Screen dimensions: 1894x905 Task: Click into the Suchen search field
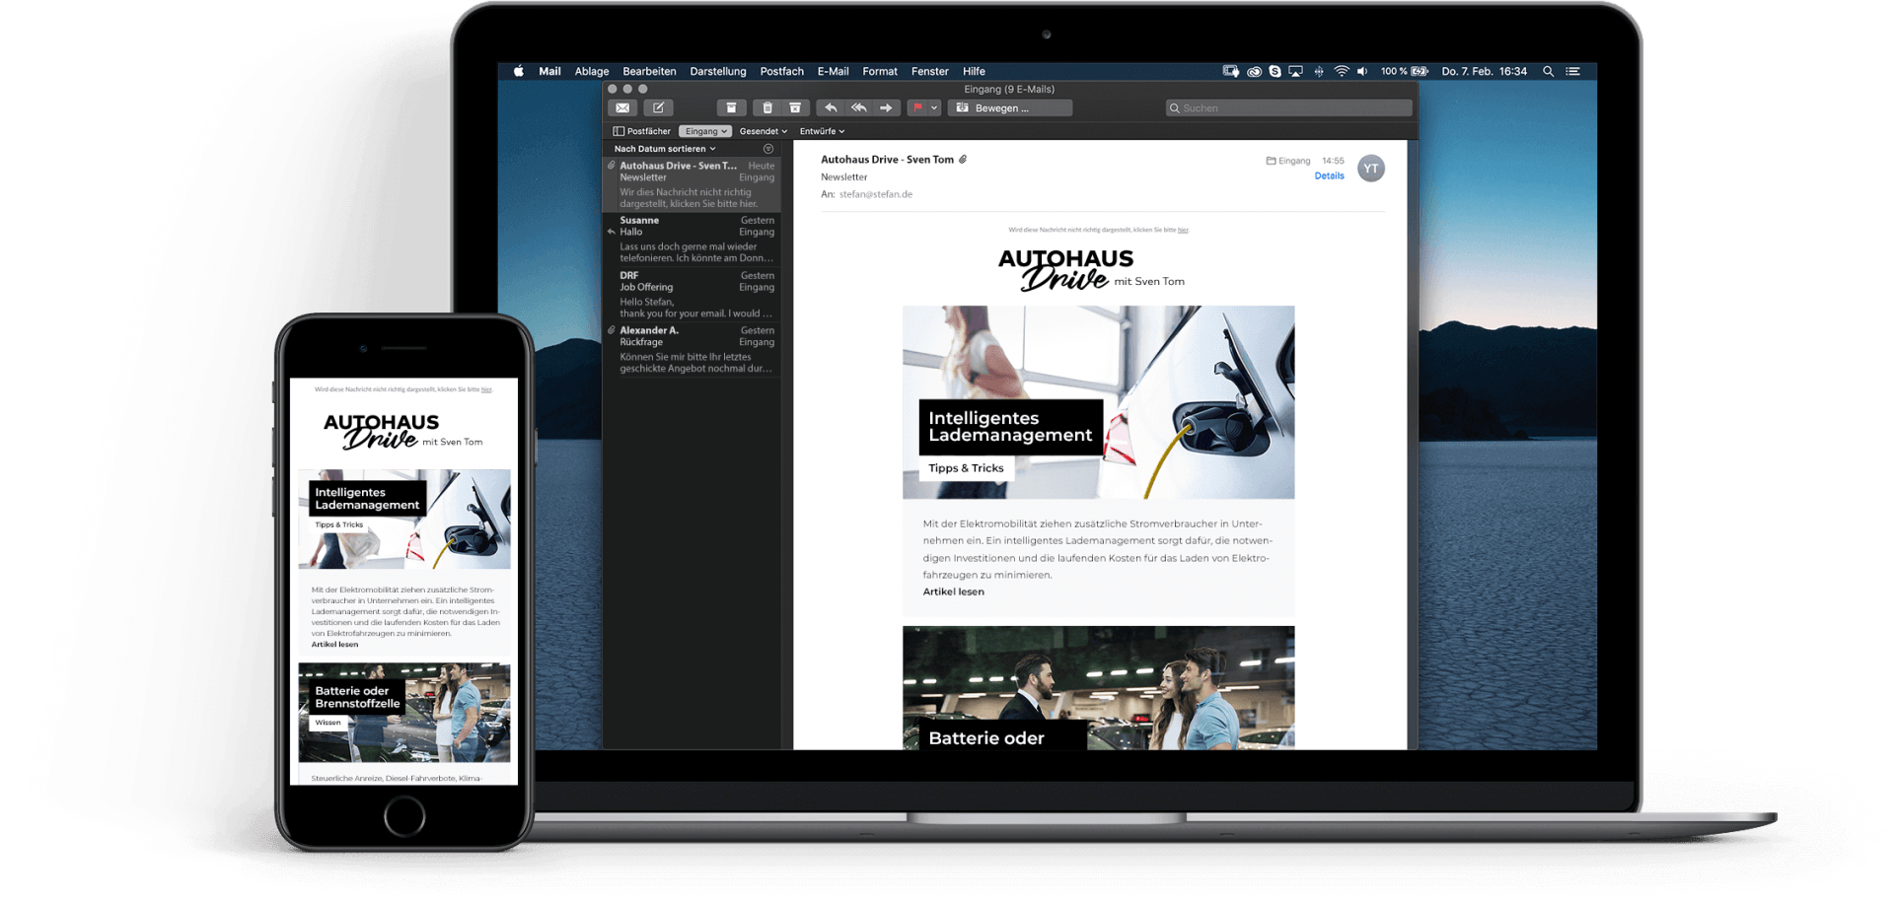pyautogui.click(x=1288, y=108)
